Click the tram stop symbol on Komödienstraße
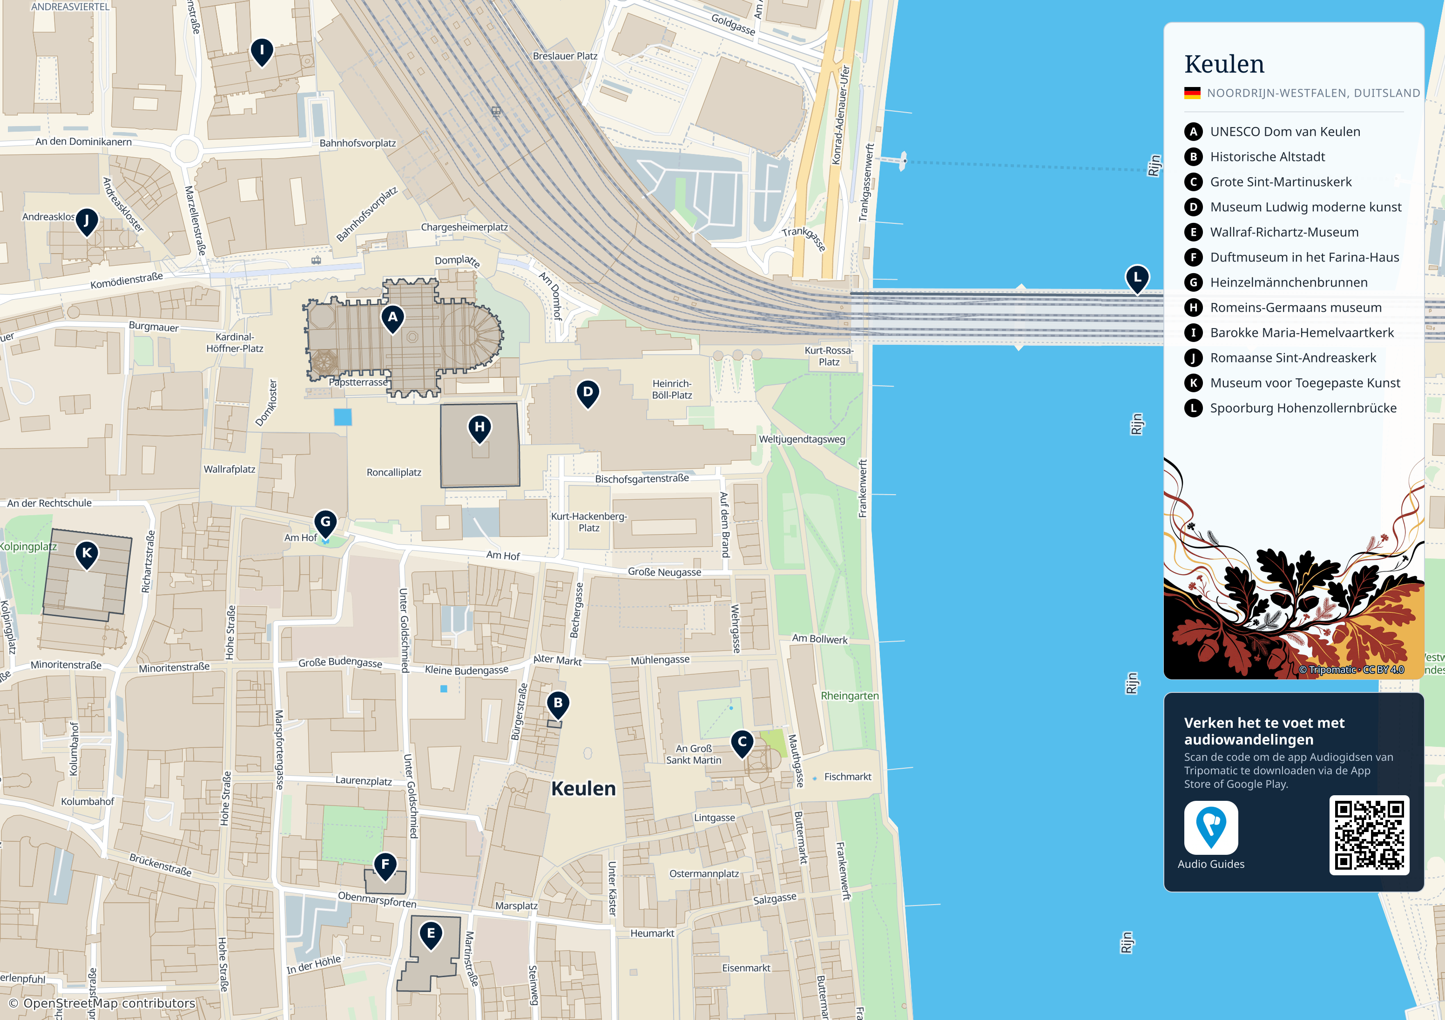1445x1020 pixels. tap(316, 259)
